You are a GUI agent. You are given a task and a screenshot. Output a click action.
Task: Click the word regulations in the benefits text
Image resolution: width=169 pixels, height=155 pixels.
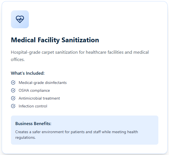click(25, 138)
